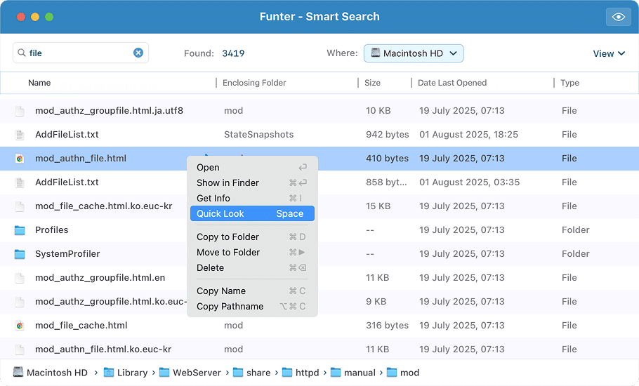The width and height of the screenshot is (639, 386).
Task: Choose Get Info in context menu
Action: coord(252,199)
